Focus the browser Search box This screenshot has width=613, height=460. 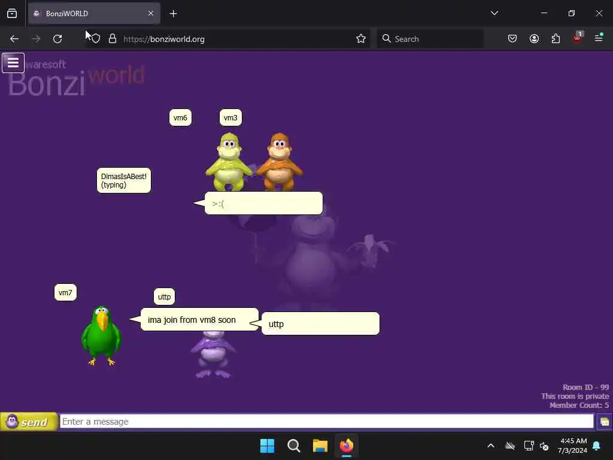pos(430,39)
